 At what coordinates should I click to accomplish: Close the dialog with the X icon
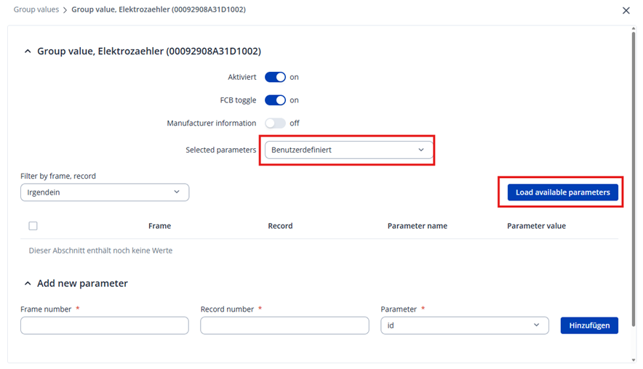(x=626, y=10)
